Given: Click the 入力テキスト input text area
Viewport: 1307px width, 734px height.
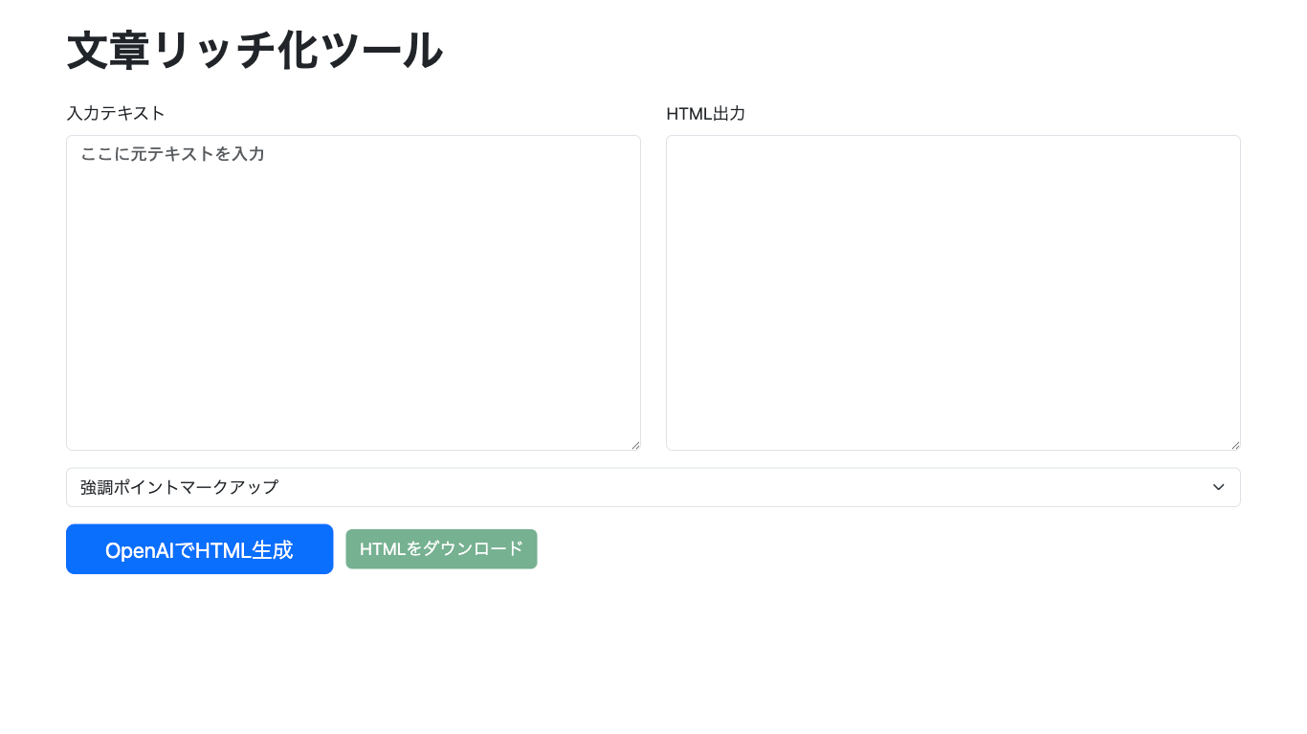Looking at the screenshot, I should point(353,292).
